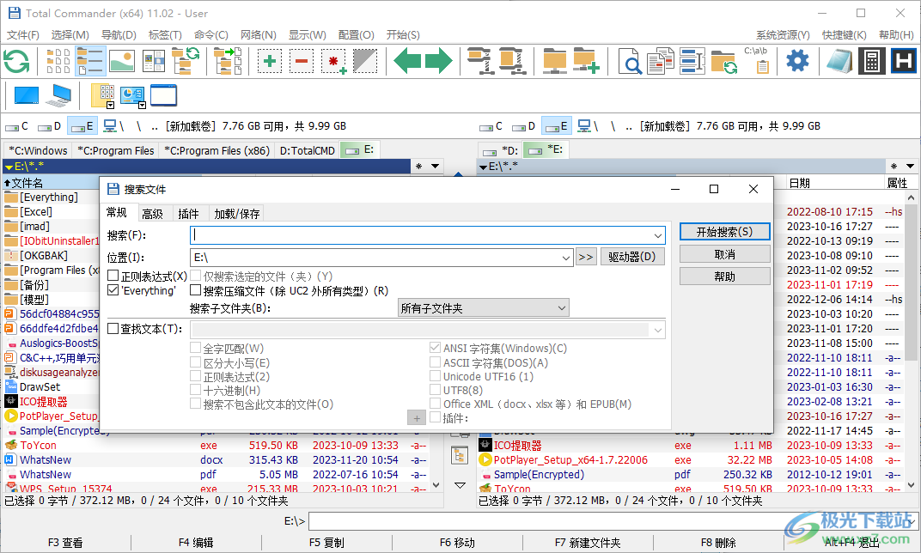Open the 命令(C) menu
Viewport: 921px width, 553px height.
[x=210, y=35]
